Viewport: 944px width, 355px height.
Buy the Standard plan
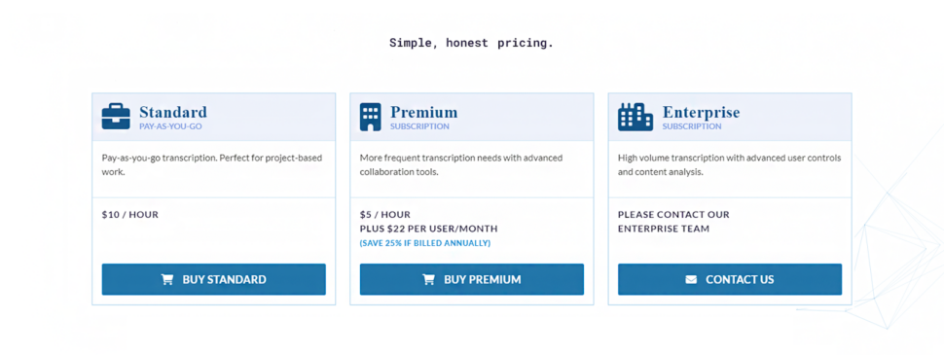[x=214, y=279]
